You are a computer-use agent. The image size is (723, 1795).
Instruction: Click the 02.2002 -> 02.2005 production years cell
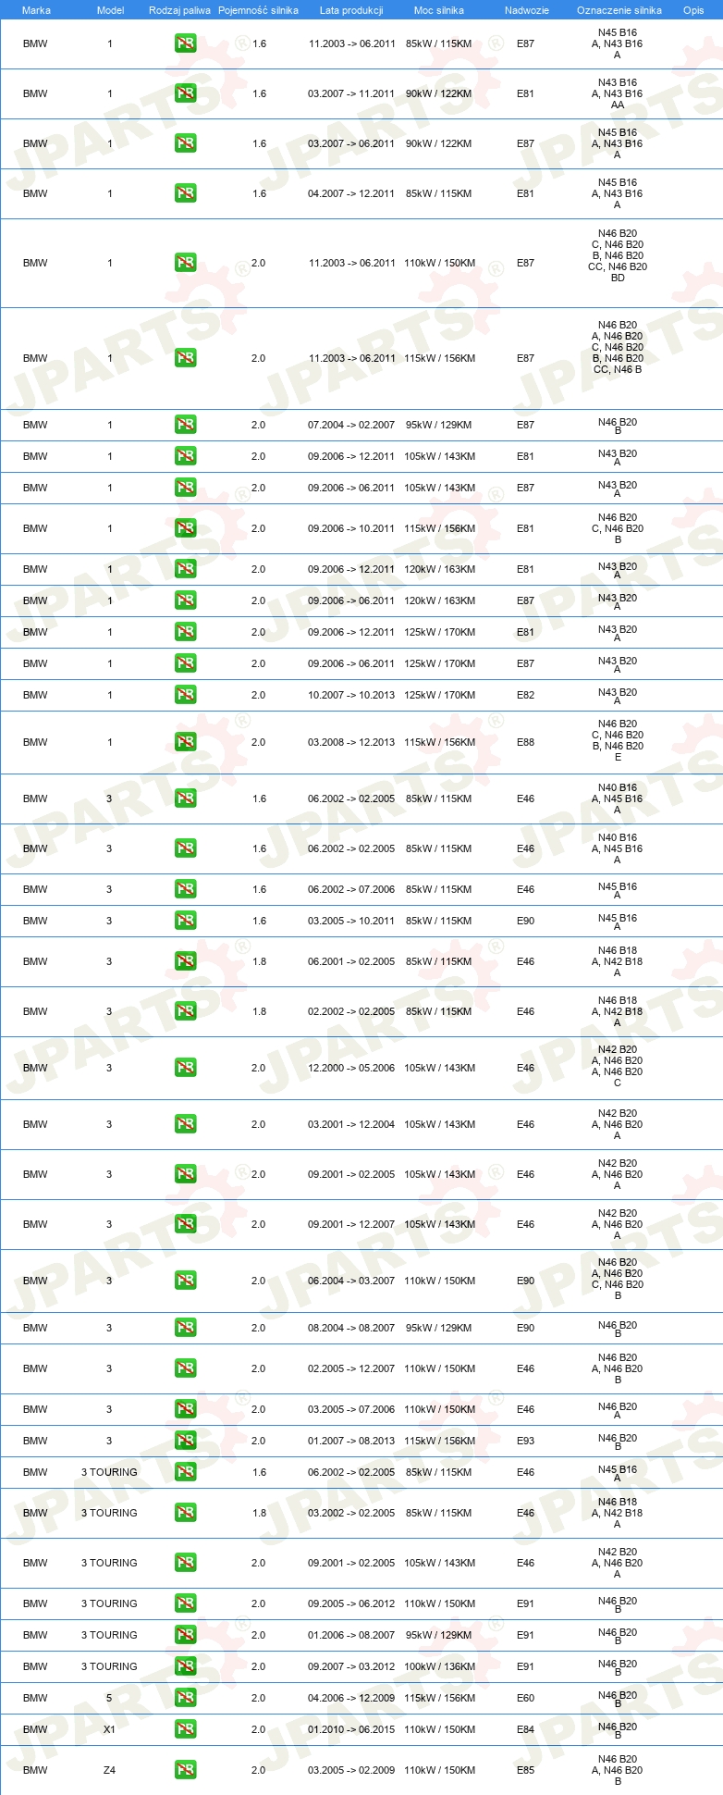coord(351,1011)
